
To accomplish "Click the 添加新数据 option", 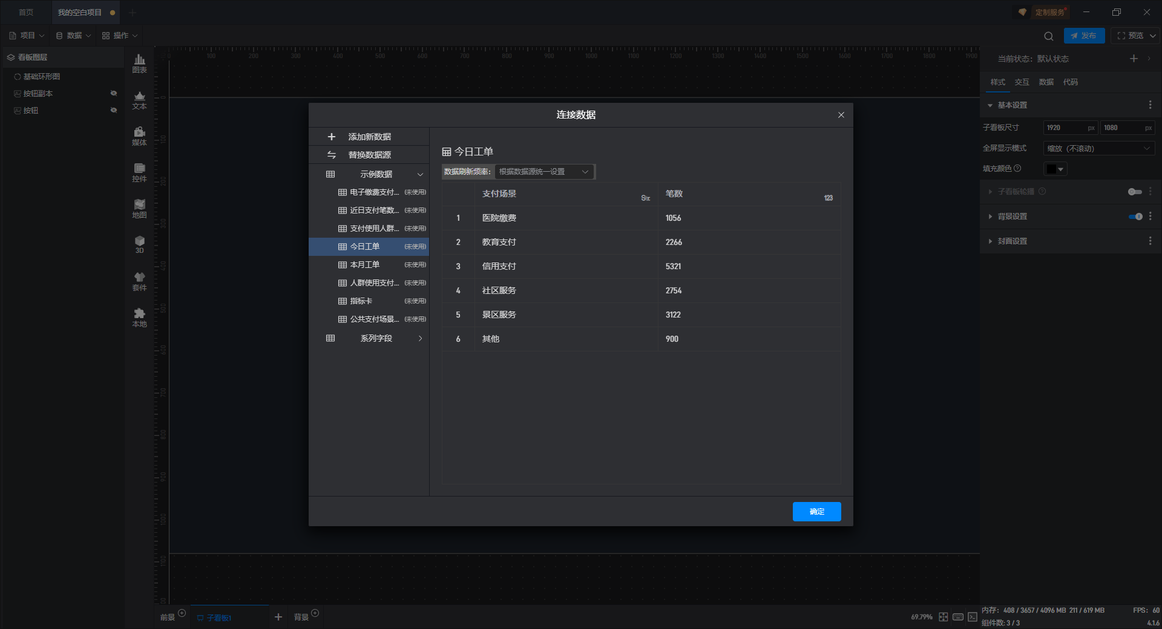I will pos(369,137).
